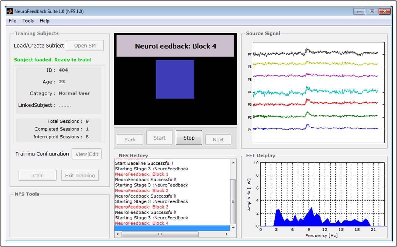
Task: Select 'NeuroFeedback: Block 1' history entry
Action: point(142,174)
